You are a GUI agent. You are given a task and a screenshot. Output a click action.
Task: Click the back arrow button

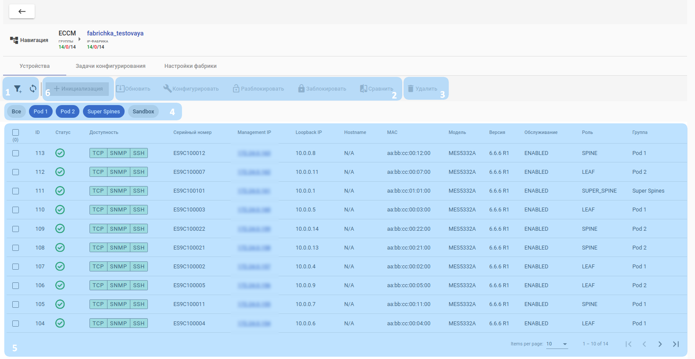click(22, 11)
